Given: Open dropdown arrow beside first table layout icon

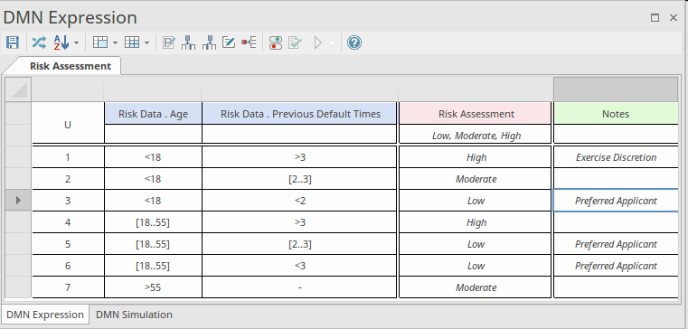Looking at the screenshot, I should point(115,42).
